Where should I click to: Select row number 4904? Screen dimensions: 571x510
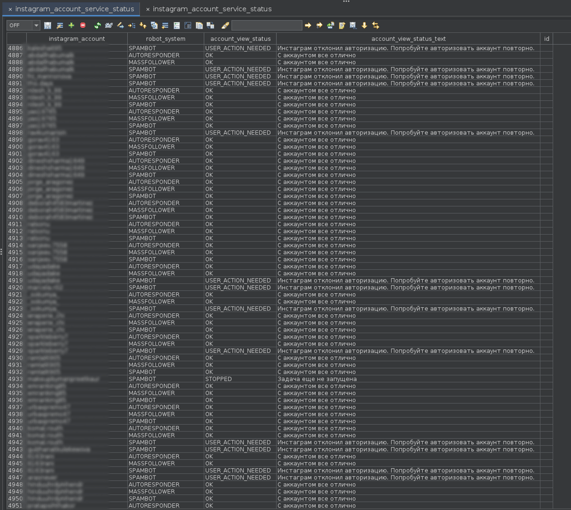[16, 174]
